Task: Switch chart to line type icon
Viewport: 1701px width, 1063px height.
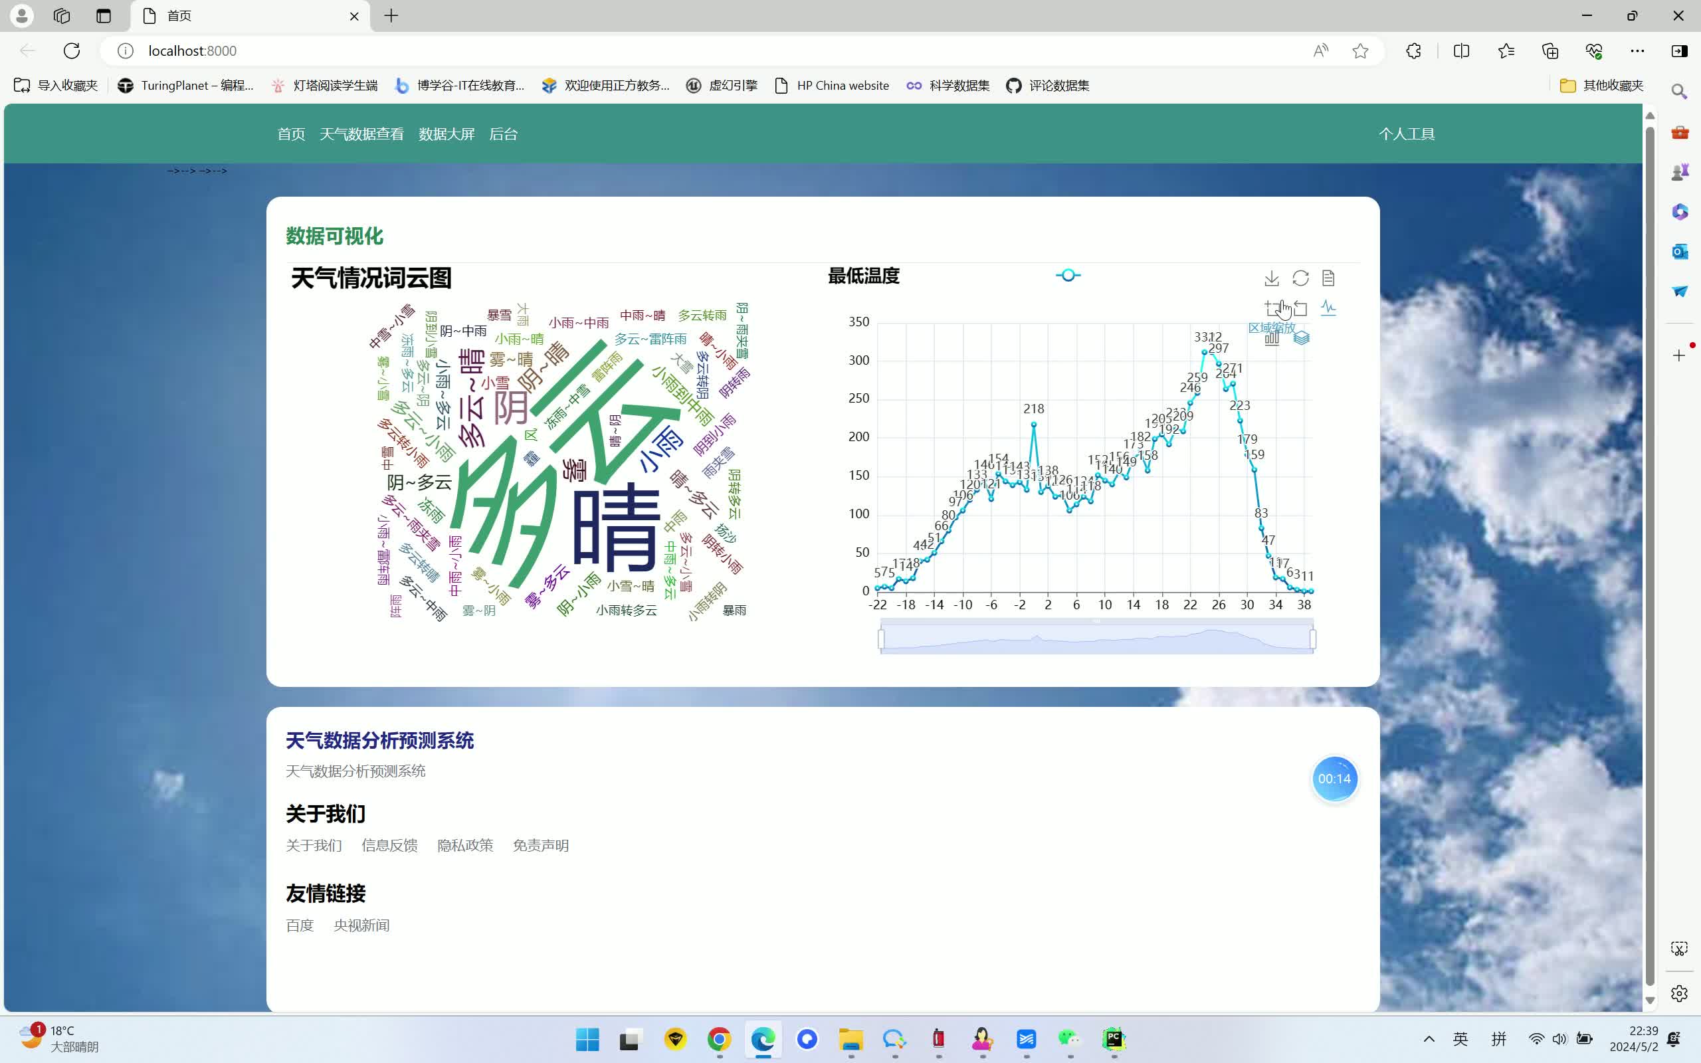Action: click(1328, 308)
